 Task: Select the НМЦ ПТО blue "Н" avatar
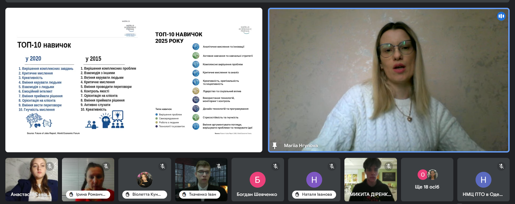coord(483,180)
